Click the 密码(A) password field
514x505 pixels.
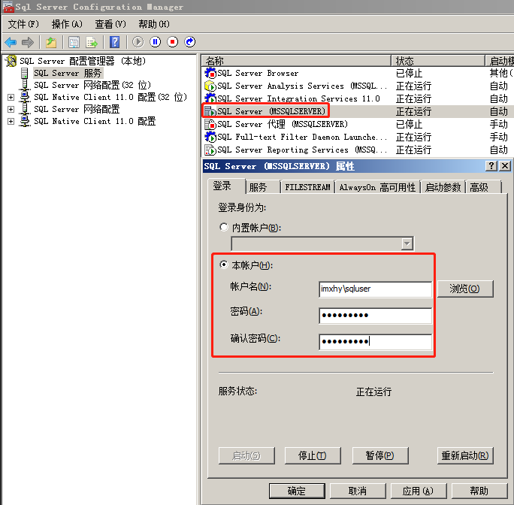375,316
